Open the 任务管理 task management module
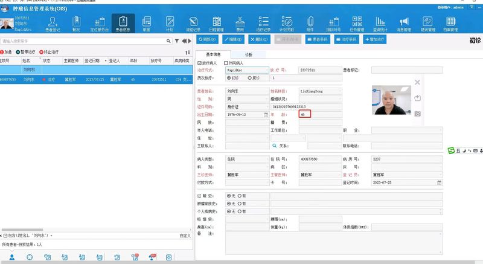The height and width of the screenshot is (264, 483). 357,24
